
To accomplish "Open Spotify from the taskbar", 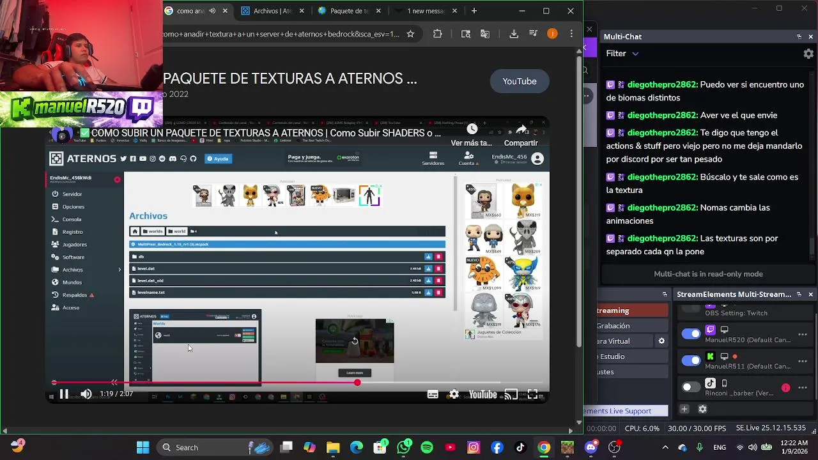I will [x=427, y=447].
